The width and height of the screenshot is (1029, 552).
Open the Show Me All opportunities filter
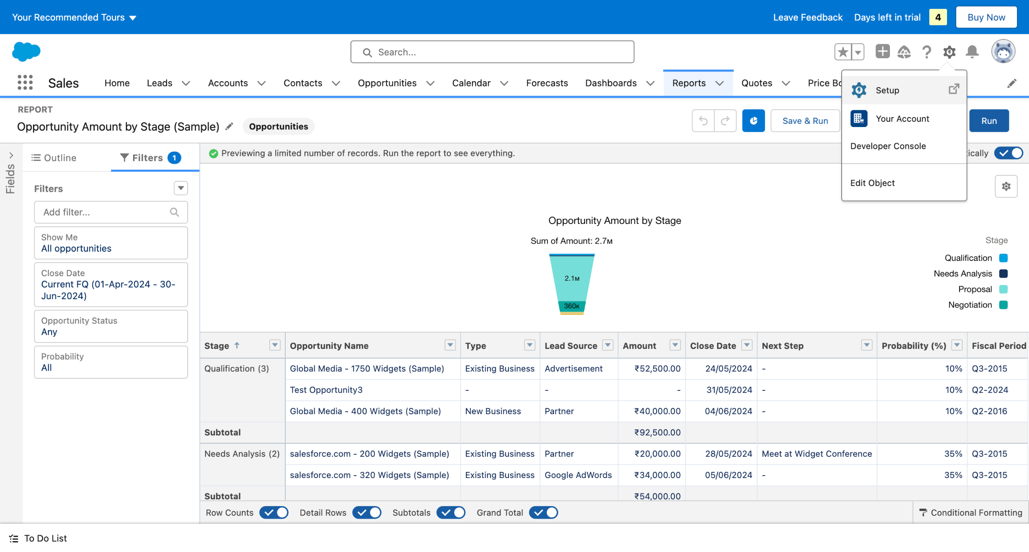point(111,243)
